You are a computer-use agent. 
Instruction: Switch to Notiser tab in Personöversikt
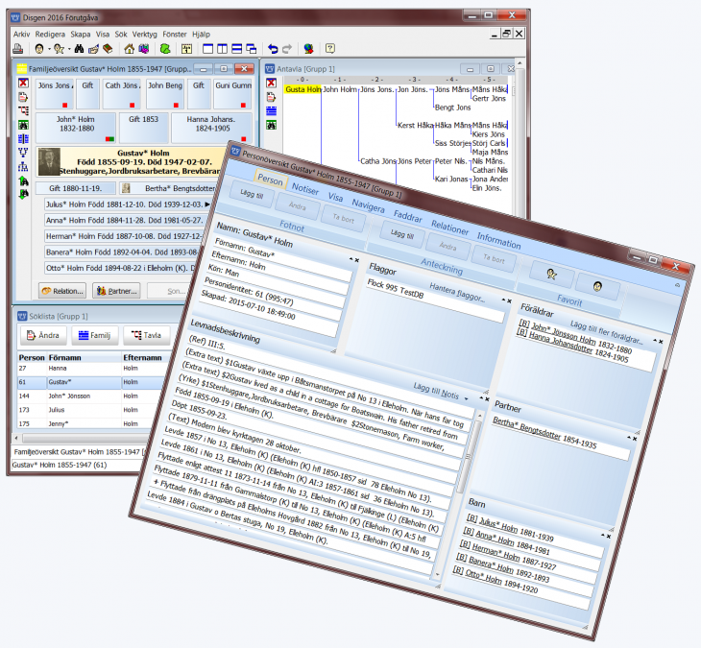point(305,188)
